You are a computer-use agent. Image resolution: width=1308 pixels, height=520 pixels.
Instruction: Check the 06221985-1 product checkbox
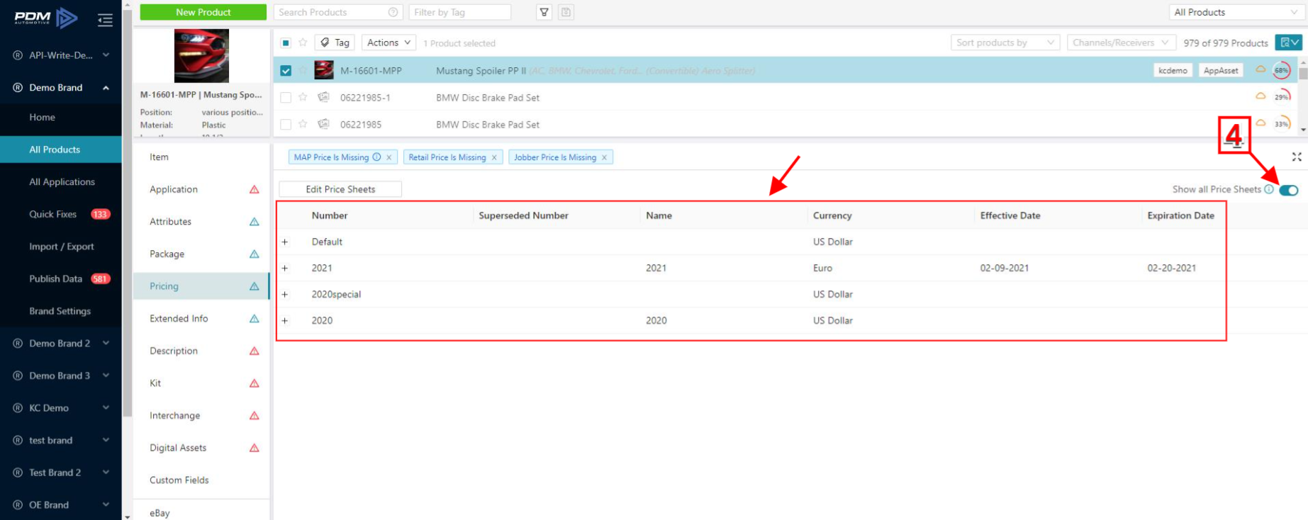click(286, 98)
